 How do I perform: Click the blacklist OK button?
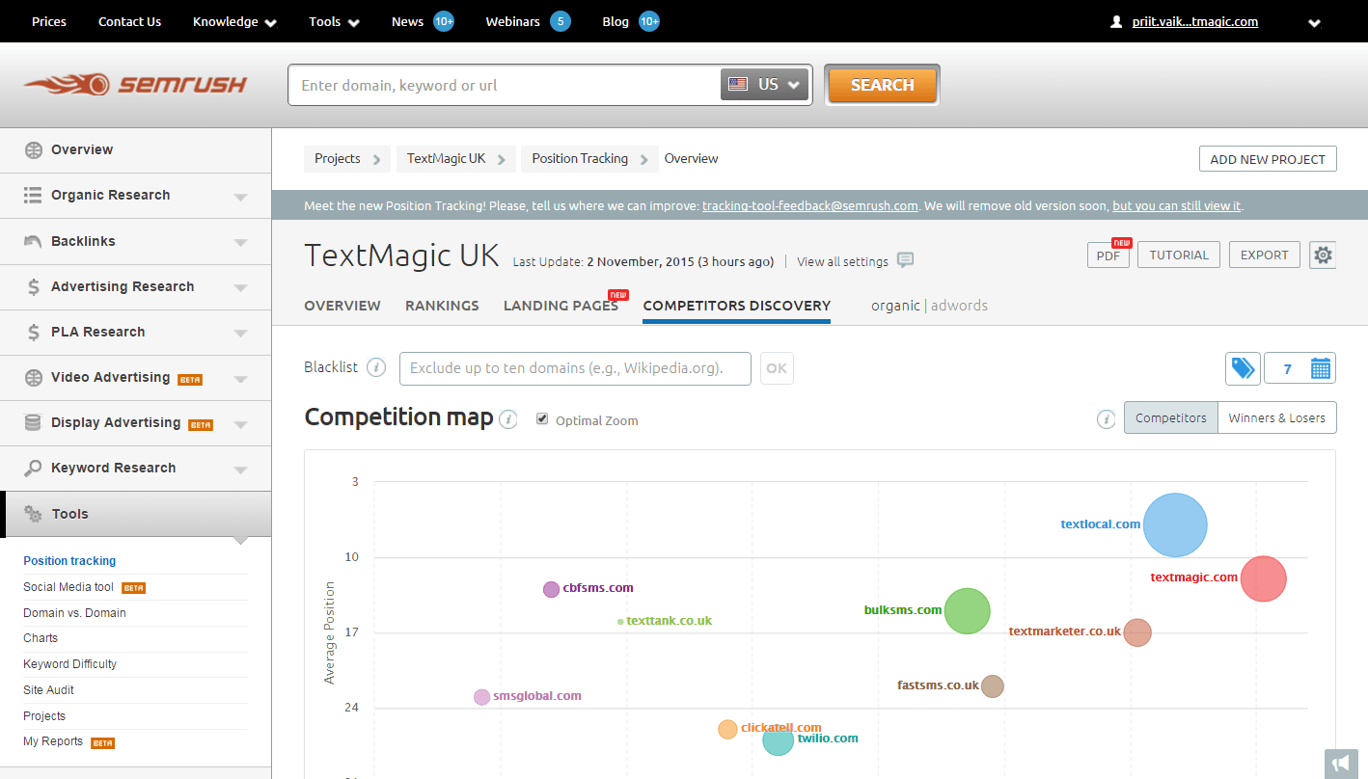(777, 368)
